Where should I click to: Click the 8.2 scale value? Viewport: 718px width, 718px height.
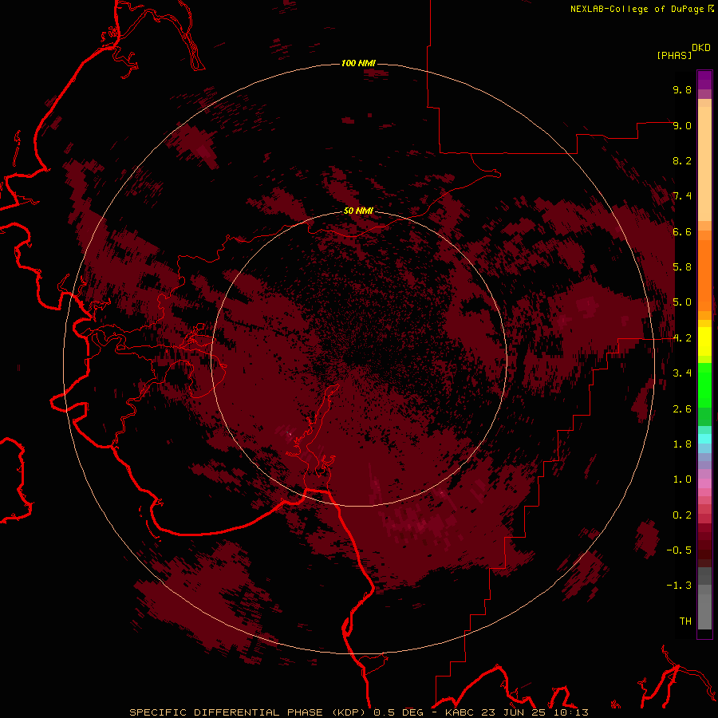[x=682, y=160]
